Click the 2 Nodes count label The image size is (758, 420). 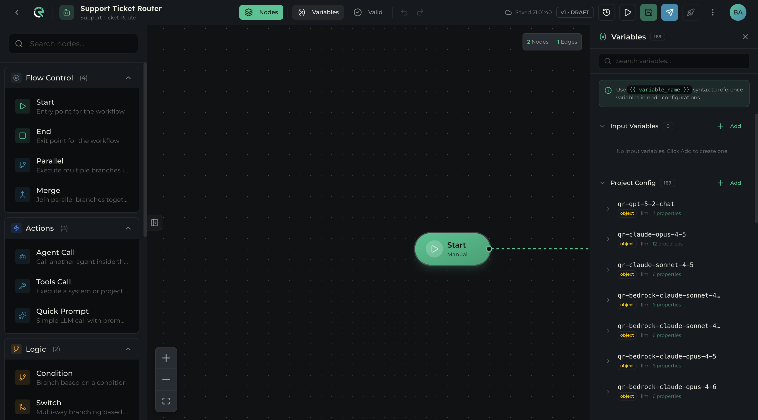tap(537, 42)
